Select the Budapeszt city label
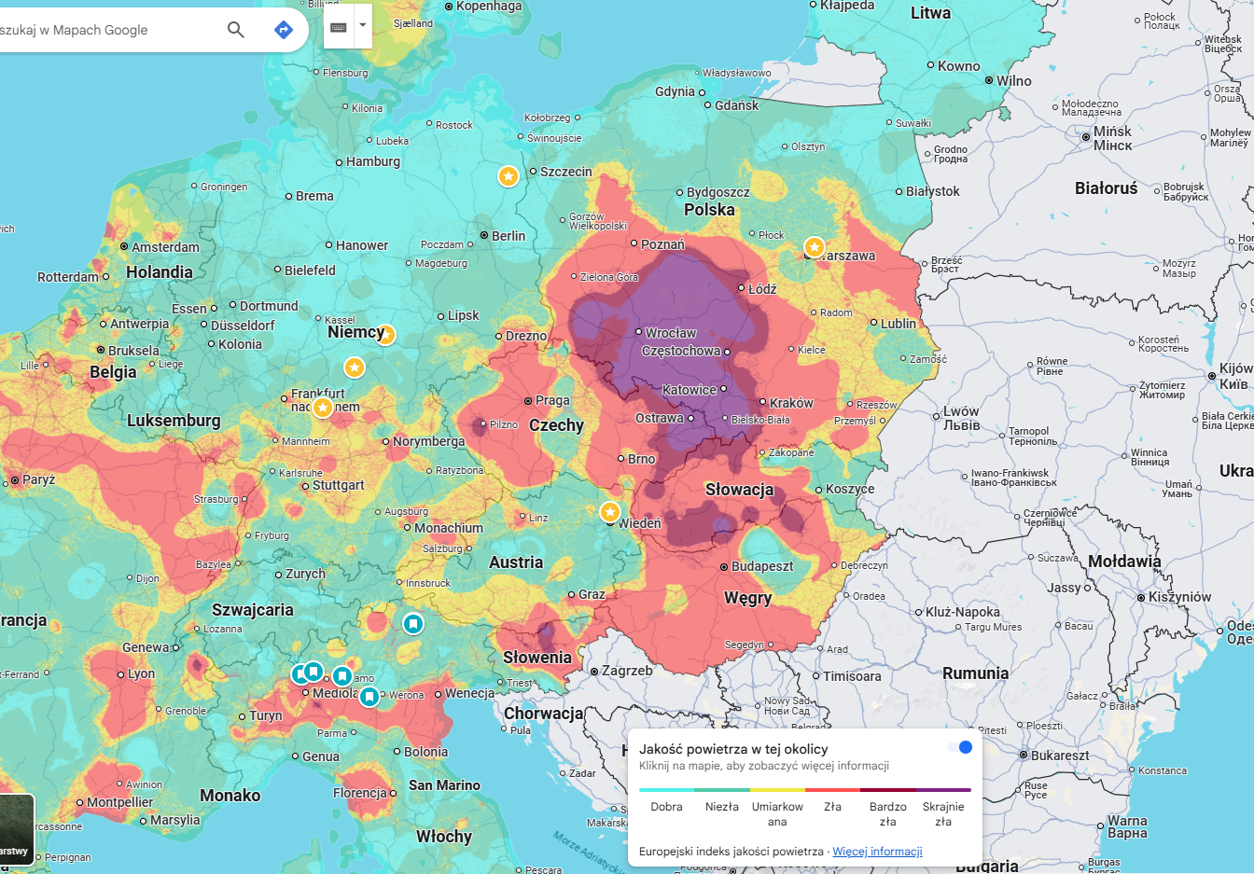The image size is (1254, 874). click(761, 566)
